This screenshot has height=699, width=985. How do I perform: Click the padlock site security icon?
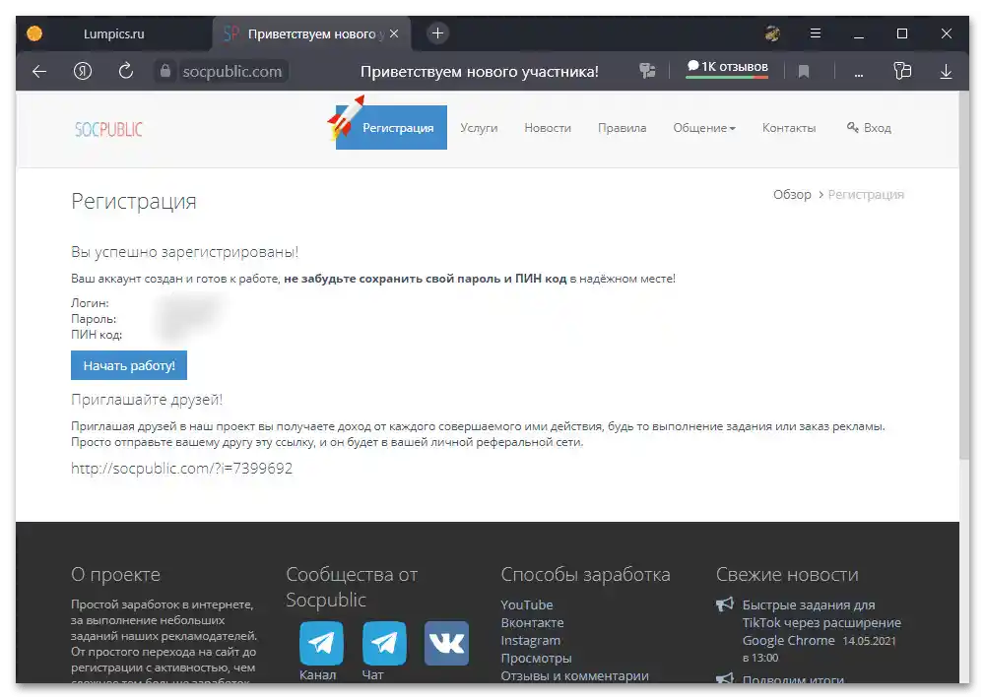[165, 71]
